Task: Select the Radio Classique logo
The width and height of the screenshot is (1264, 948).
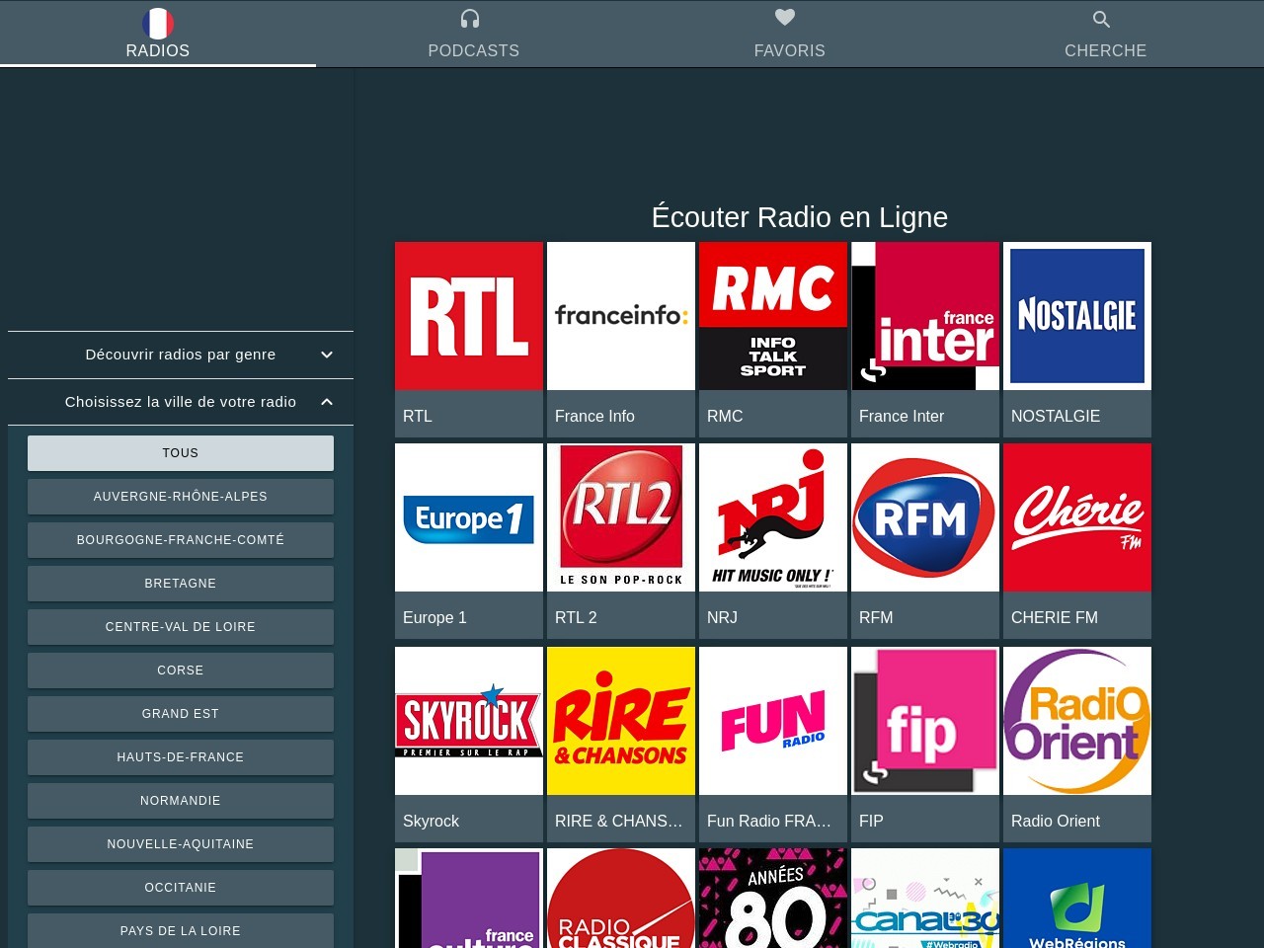Action: (621, 898)
